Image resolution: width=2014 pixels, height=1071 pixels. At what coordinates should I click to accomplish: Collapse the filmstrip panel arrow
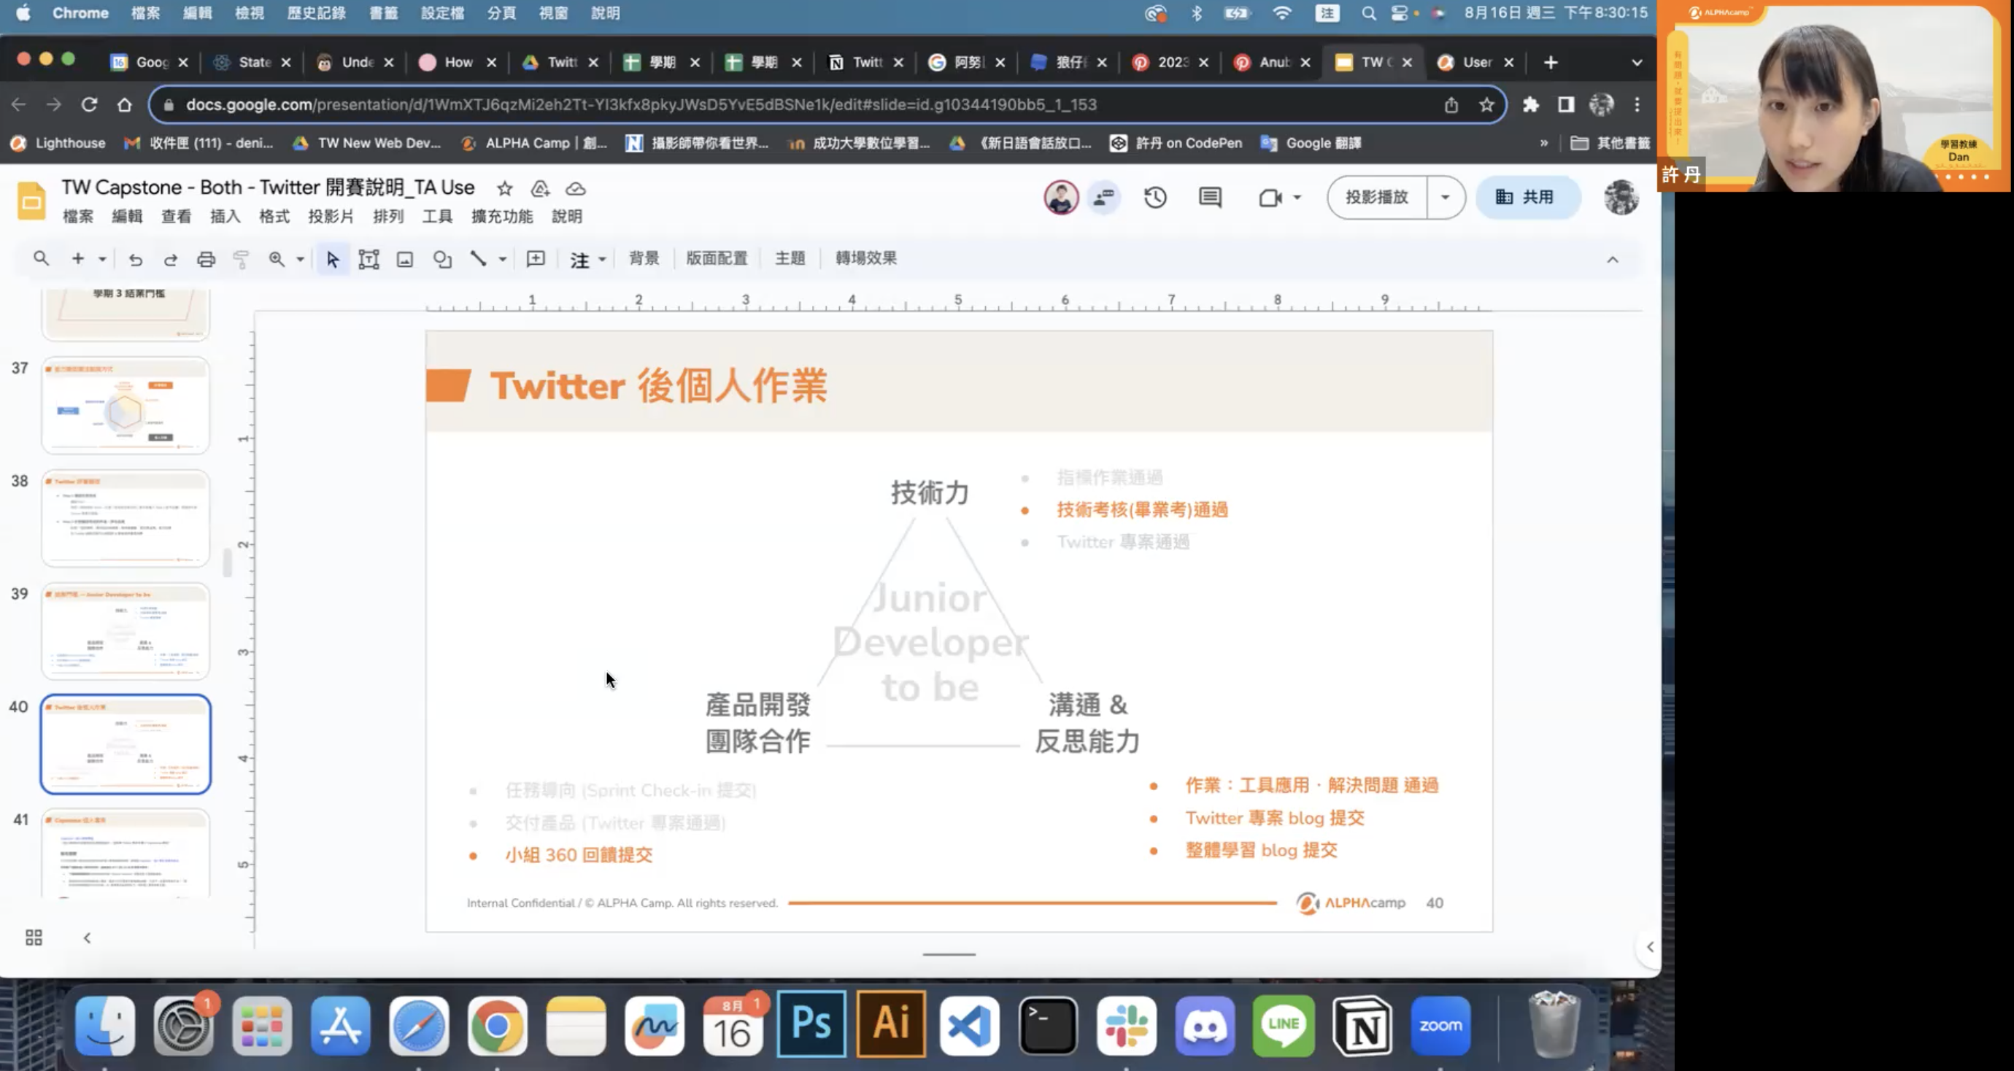click(x=87, y=937)
